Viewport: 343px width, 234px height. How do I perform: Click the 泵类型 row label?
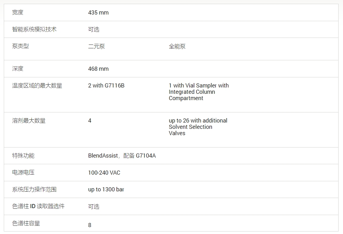click(21, 46)
